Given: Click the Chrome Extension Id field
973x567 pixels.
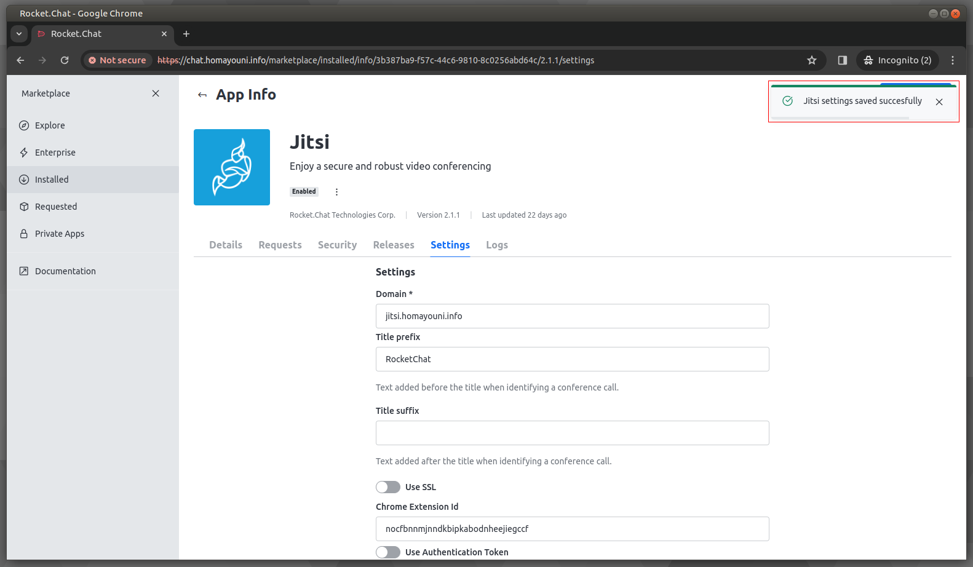Looking at the screenshot, I should coord(573,529).
